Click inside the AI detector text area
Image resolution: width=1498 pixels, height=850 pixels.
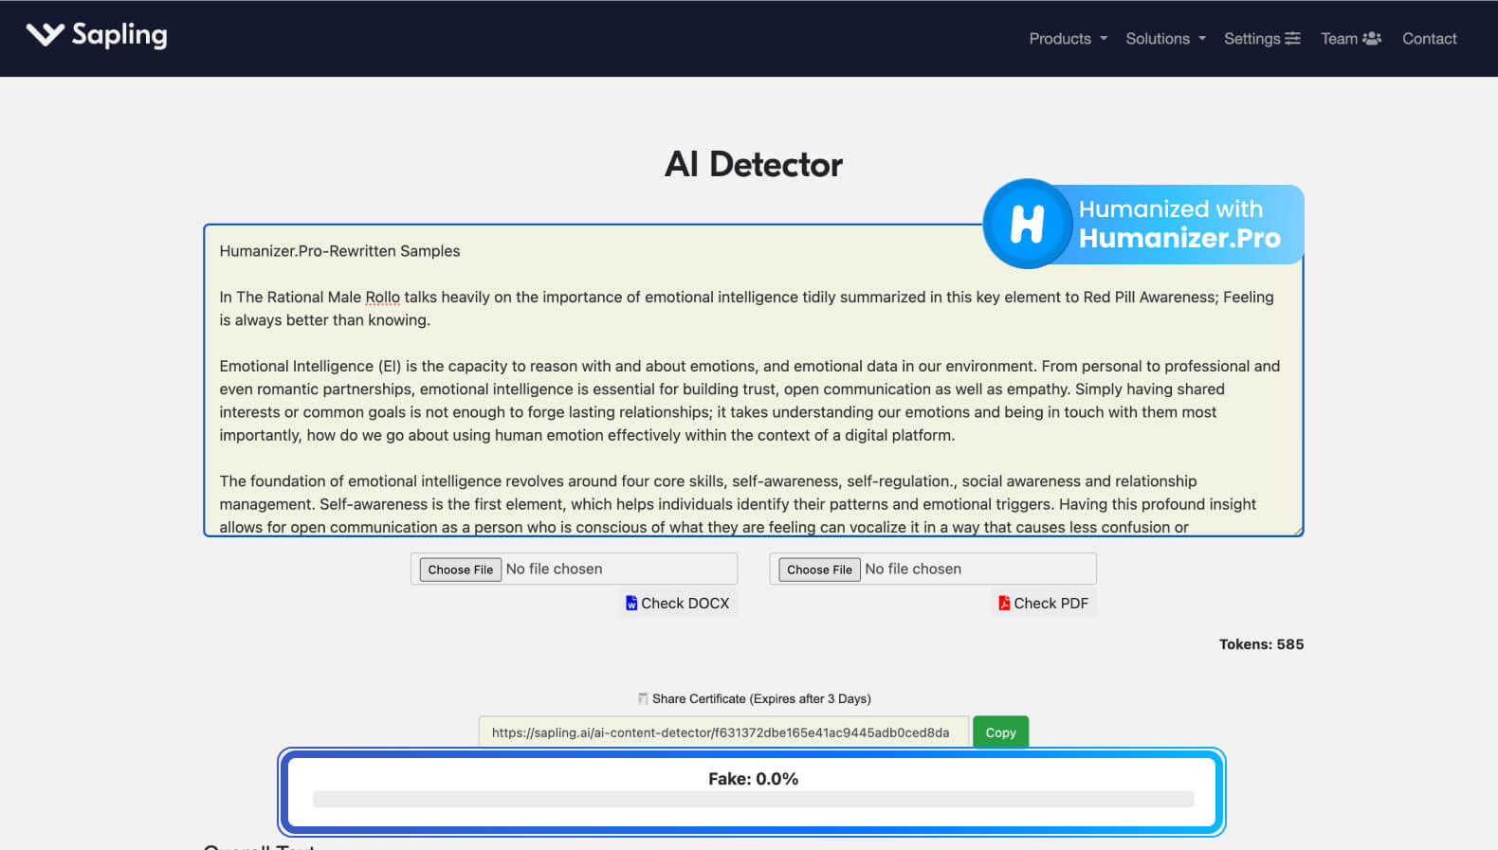click(x=754, y=381)
